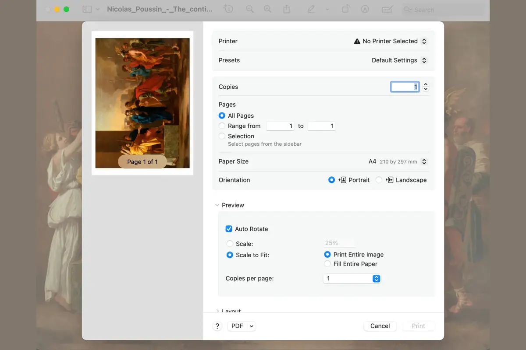The image size is (526, 350).
Task: Open the Printer selection popup
Action: click(x=390, y=41)
